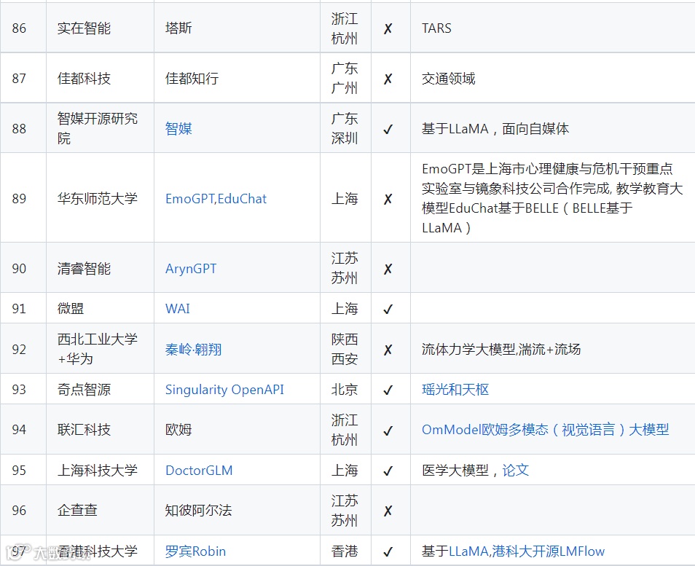Open the WAI model link
The height and width of the screenshot is (566, 695).
(x=177, y=308)
